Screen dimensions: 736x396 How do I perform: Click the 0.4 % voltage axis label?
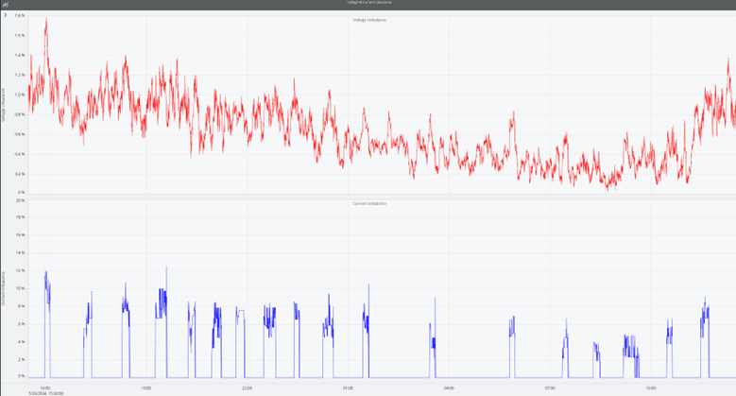[x=20, y=154]
